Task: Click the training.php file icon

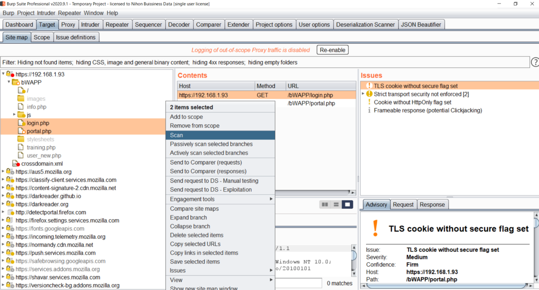Action: [21, 147]
